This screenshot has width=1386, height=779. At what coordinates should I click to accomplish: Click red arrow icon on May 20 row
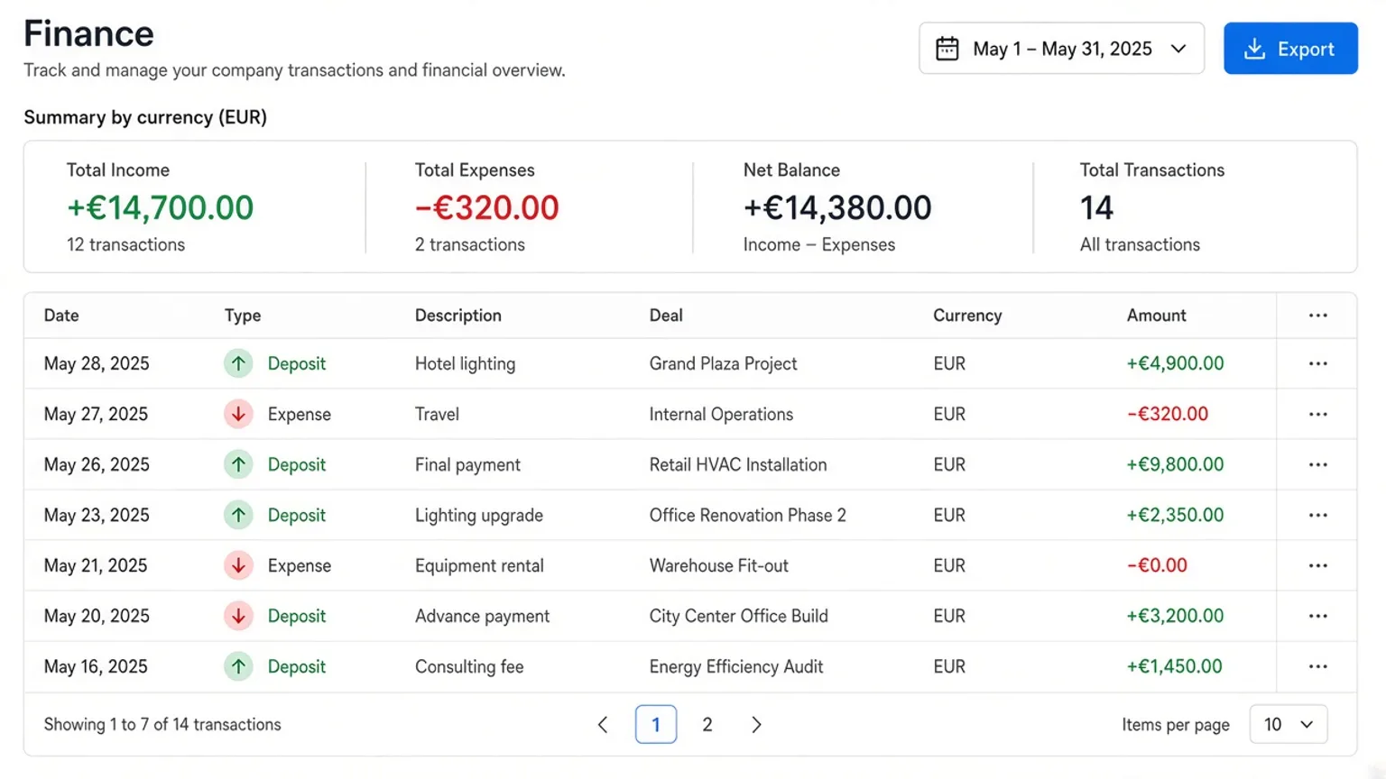tap(238, 616)
